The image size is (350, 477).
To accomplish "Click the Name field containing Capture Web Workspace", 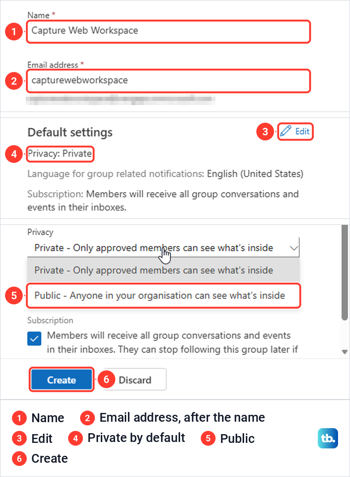I will pyautogui.click(x=168, y=31).
